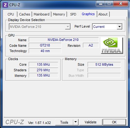Click the Tools button
Image resolution: width=130 pixels, height=128 pixels.
tap(64, 122)
